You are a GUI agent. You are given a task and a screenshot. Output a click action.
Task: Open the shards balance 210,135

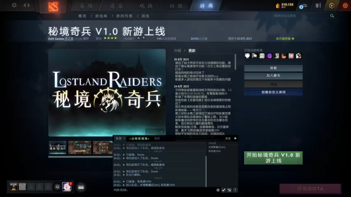point(284,5)
